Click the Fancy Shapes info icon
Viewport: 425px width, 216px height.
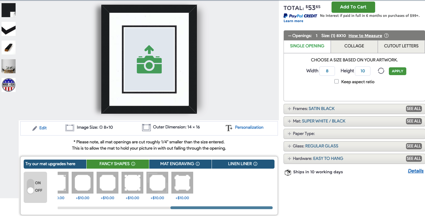(x=133, y=164)
